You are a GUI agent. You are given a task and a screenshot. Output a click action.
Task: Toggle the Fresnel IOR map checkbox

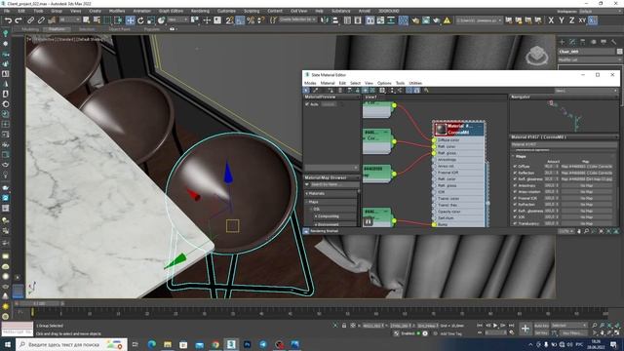515,198
